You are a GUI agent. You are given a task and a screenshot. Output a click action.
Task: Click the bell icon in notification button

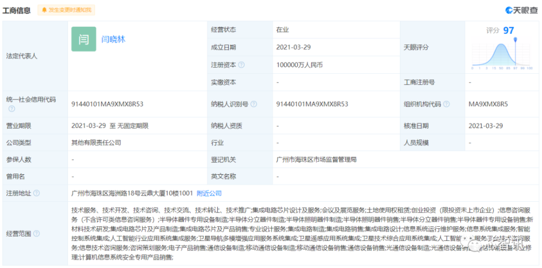(44, 10)
